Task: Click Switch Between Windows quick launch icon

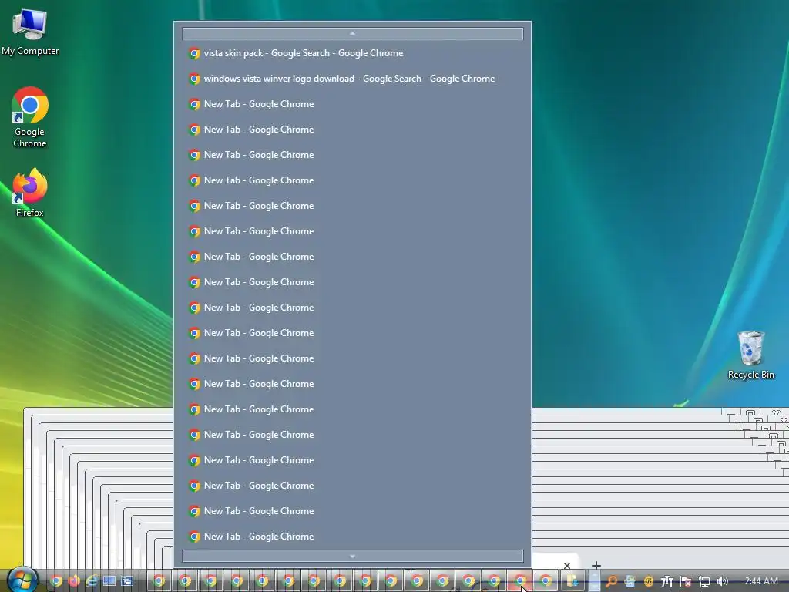Action: [x=127, y=581]
